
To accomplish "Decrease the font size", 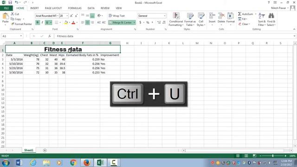I will (76, 16).
